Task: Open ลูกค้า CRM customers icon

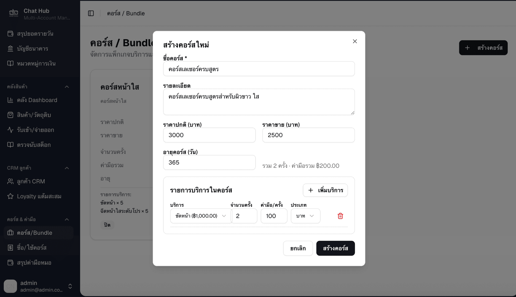Action: tap(10, 181)
